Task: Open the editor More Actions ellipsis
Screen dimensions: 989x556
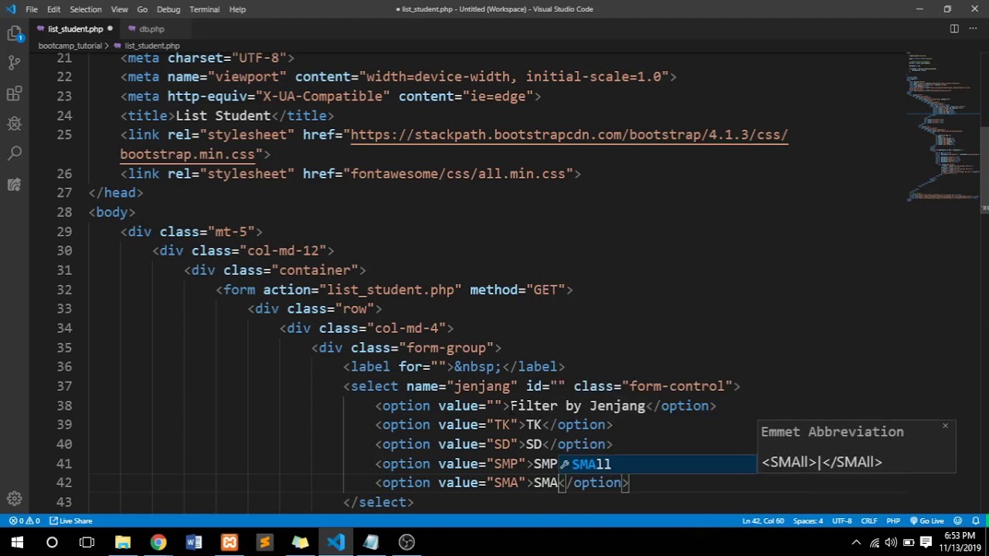Action: 974,29
